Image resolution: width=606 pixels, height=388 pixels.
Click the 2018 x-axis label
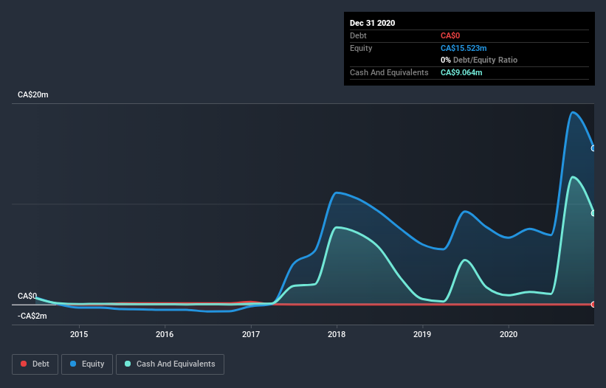coord(337,334)
